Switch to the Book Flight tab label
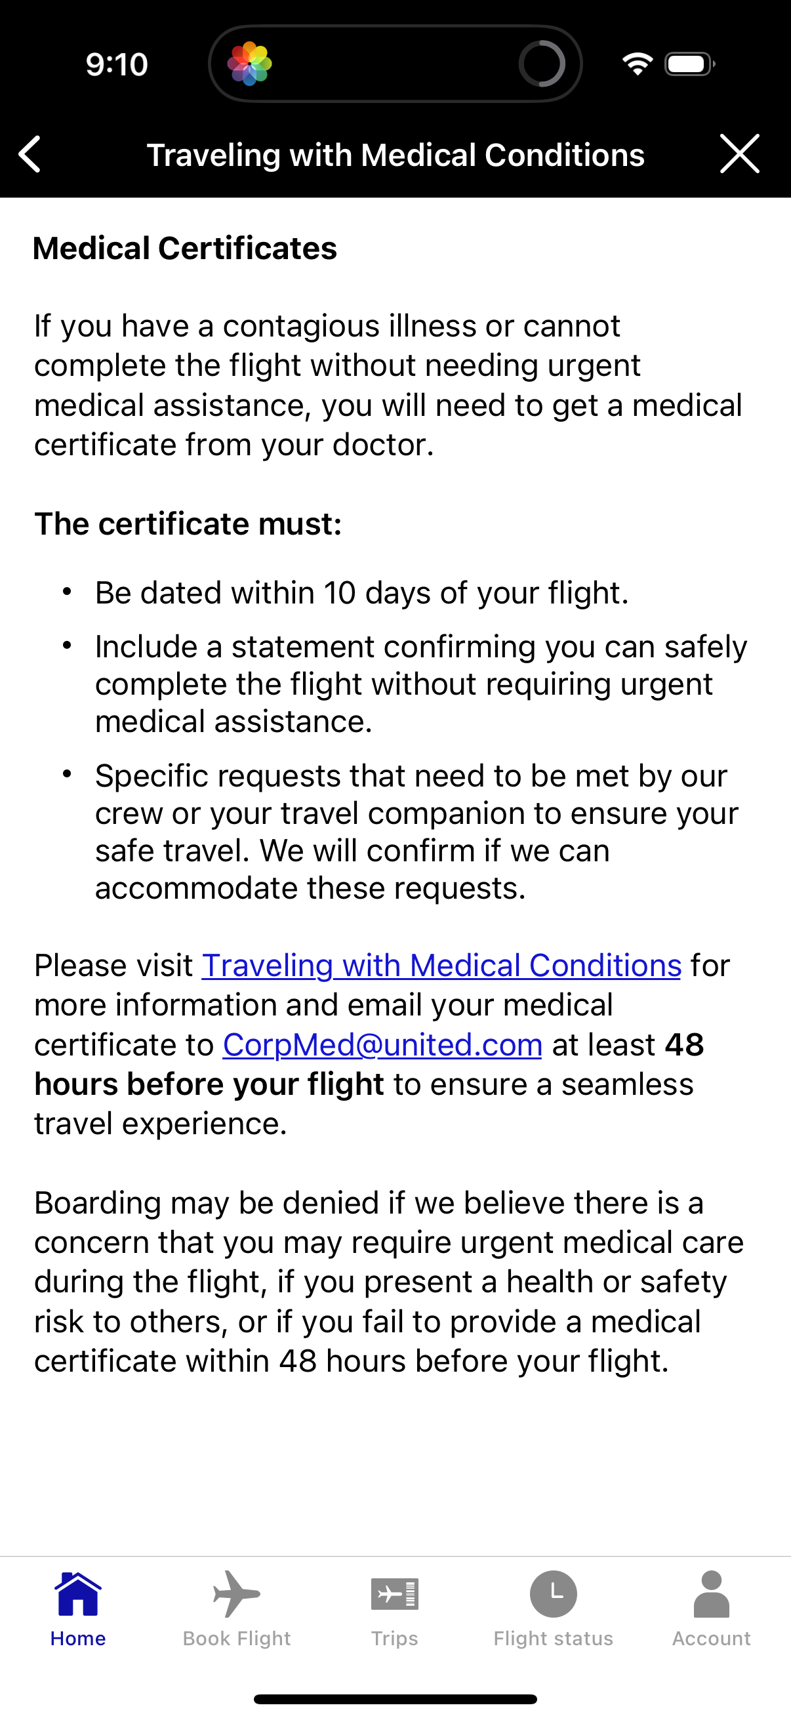This screenshot has width=791, height=1720. click(236, 1639)
